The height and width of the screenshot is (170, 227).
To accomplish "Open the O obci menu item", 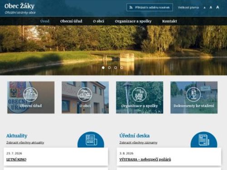I will [x=99, y=21].
